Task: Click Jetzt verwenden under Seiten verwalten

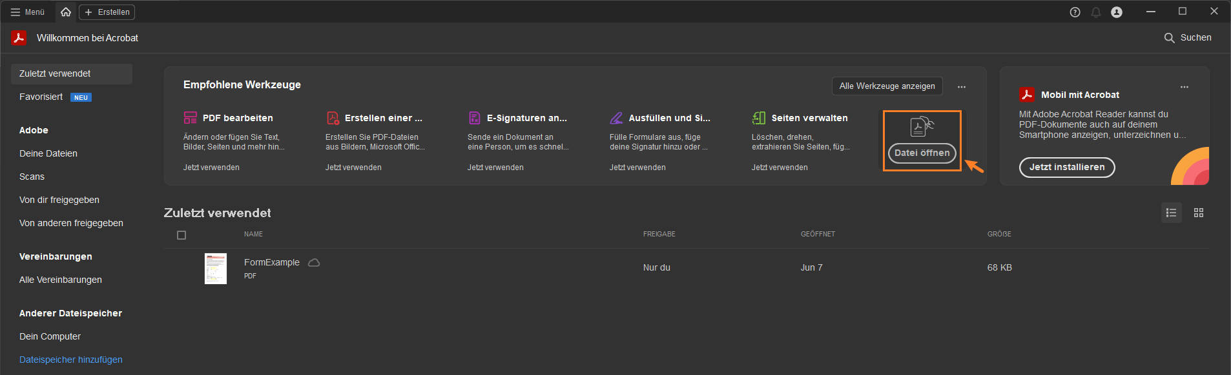Action: coord(780,168)
